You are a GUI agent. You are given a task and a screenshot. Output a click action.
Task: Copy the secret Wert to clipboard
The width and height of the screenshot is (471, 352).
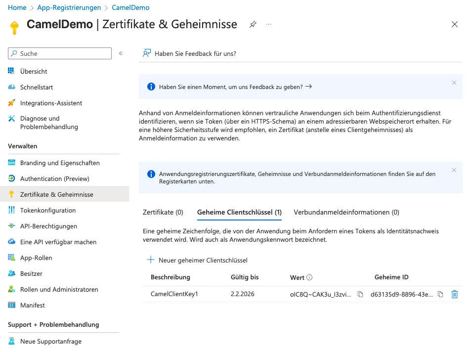360,294
